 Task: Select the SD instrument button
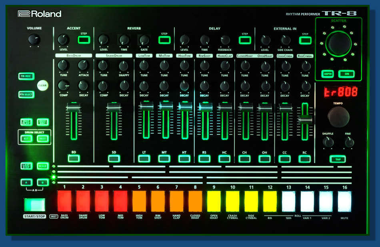coord(114,159)
